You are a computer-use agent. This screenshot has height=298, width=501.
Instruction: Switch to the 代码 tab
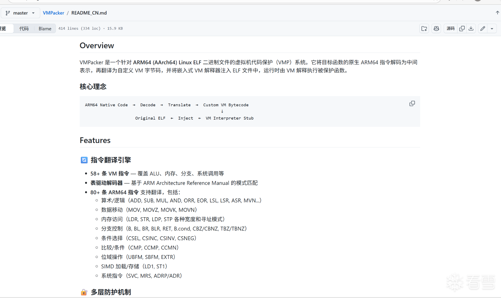(x=24, y=28)
